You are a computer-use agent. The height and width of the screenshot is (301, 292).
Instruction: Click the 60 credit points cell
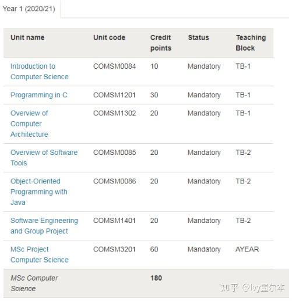pos(154,249)
